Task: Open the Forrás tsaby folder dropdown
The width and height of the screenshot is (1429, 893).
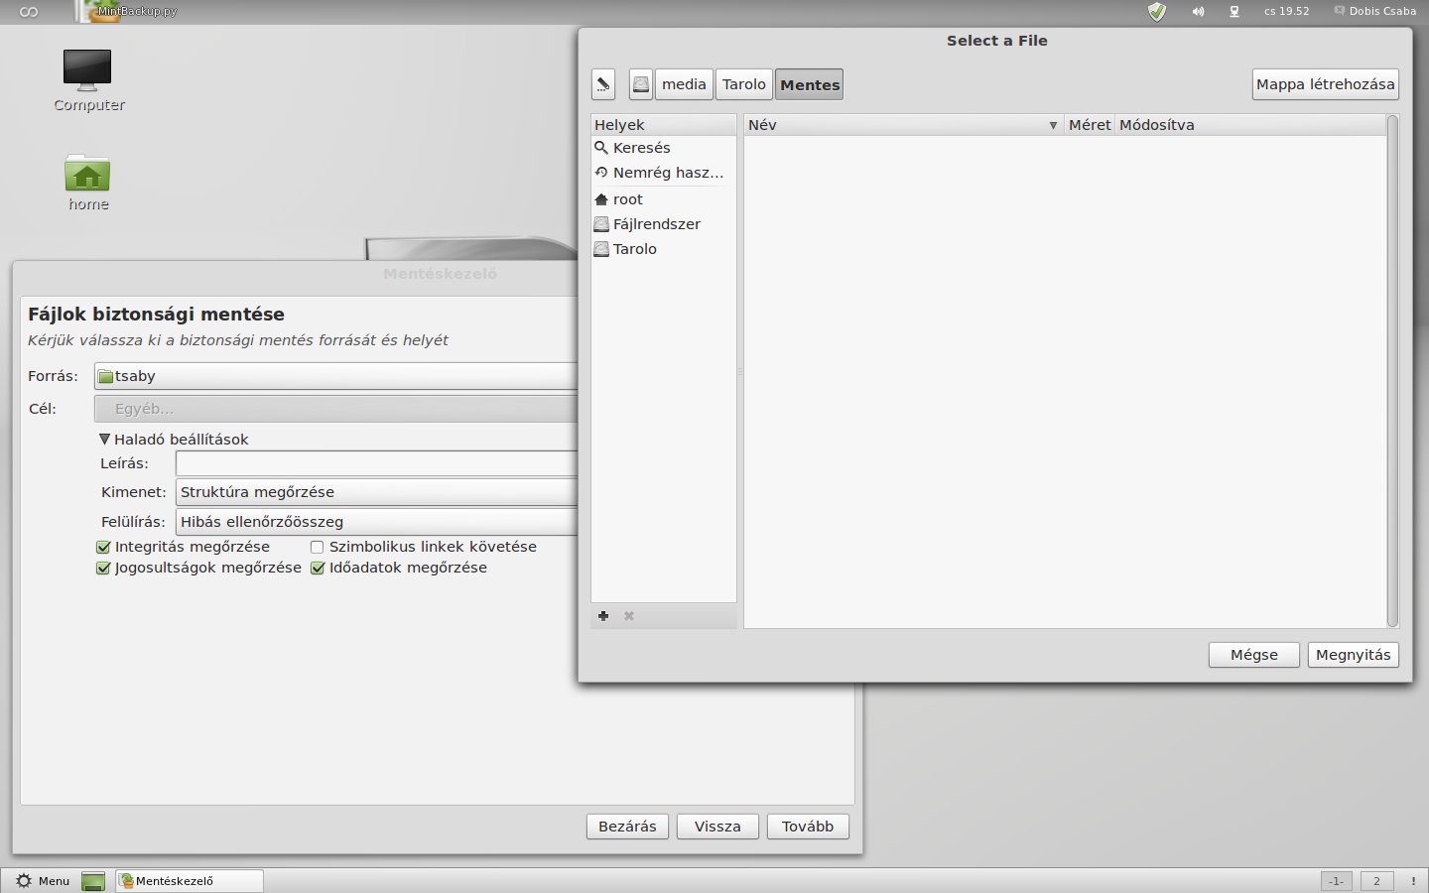Action: click(x=335, y=376)
